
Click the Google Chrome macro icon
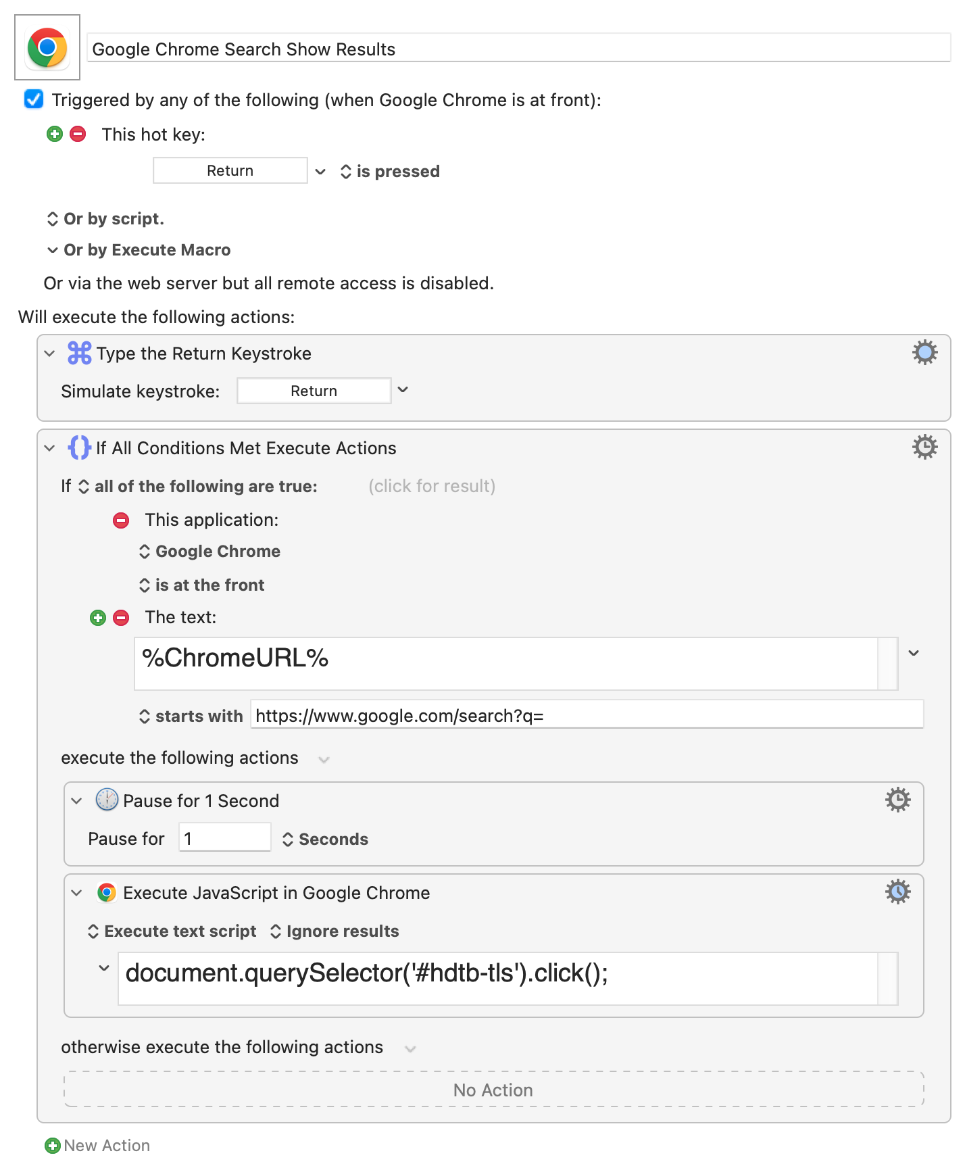click(47, 47)
